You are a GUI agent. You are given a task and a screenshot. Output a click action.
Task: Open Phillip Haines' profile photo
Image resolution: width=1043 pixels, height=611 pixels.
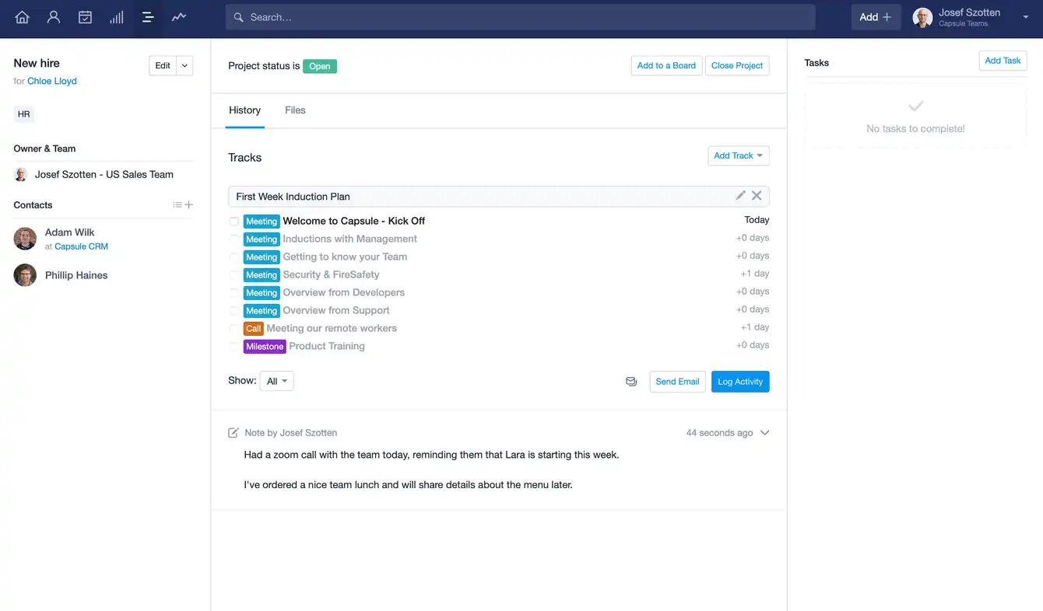click(25, 275)
